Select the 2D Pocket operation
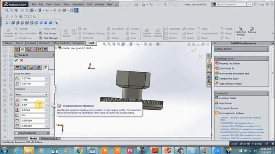275x154 pixels. pyautogui.click(x=86, y=38)
